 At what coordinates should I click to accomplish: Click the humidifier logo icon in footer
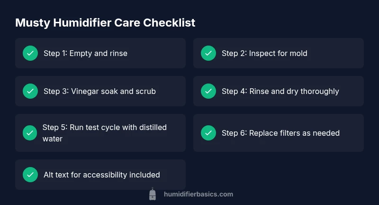[x=153, y=194]
